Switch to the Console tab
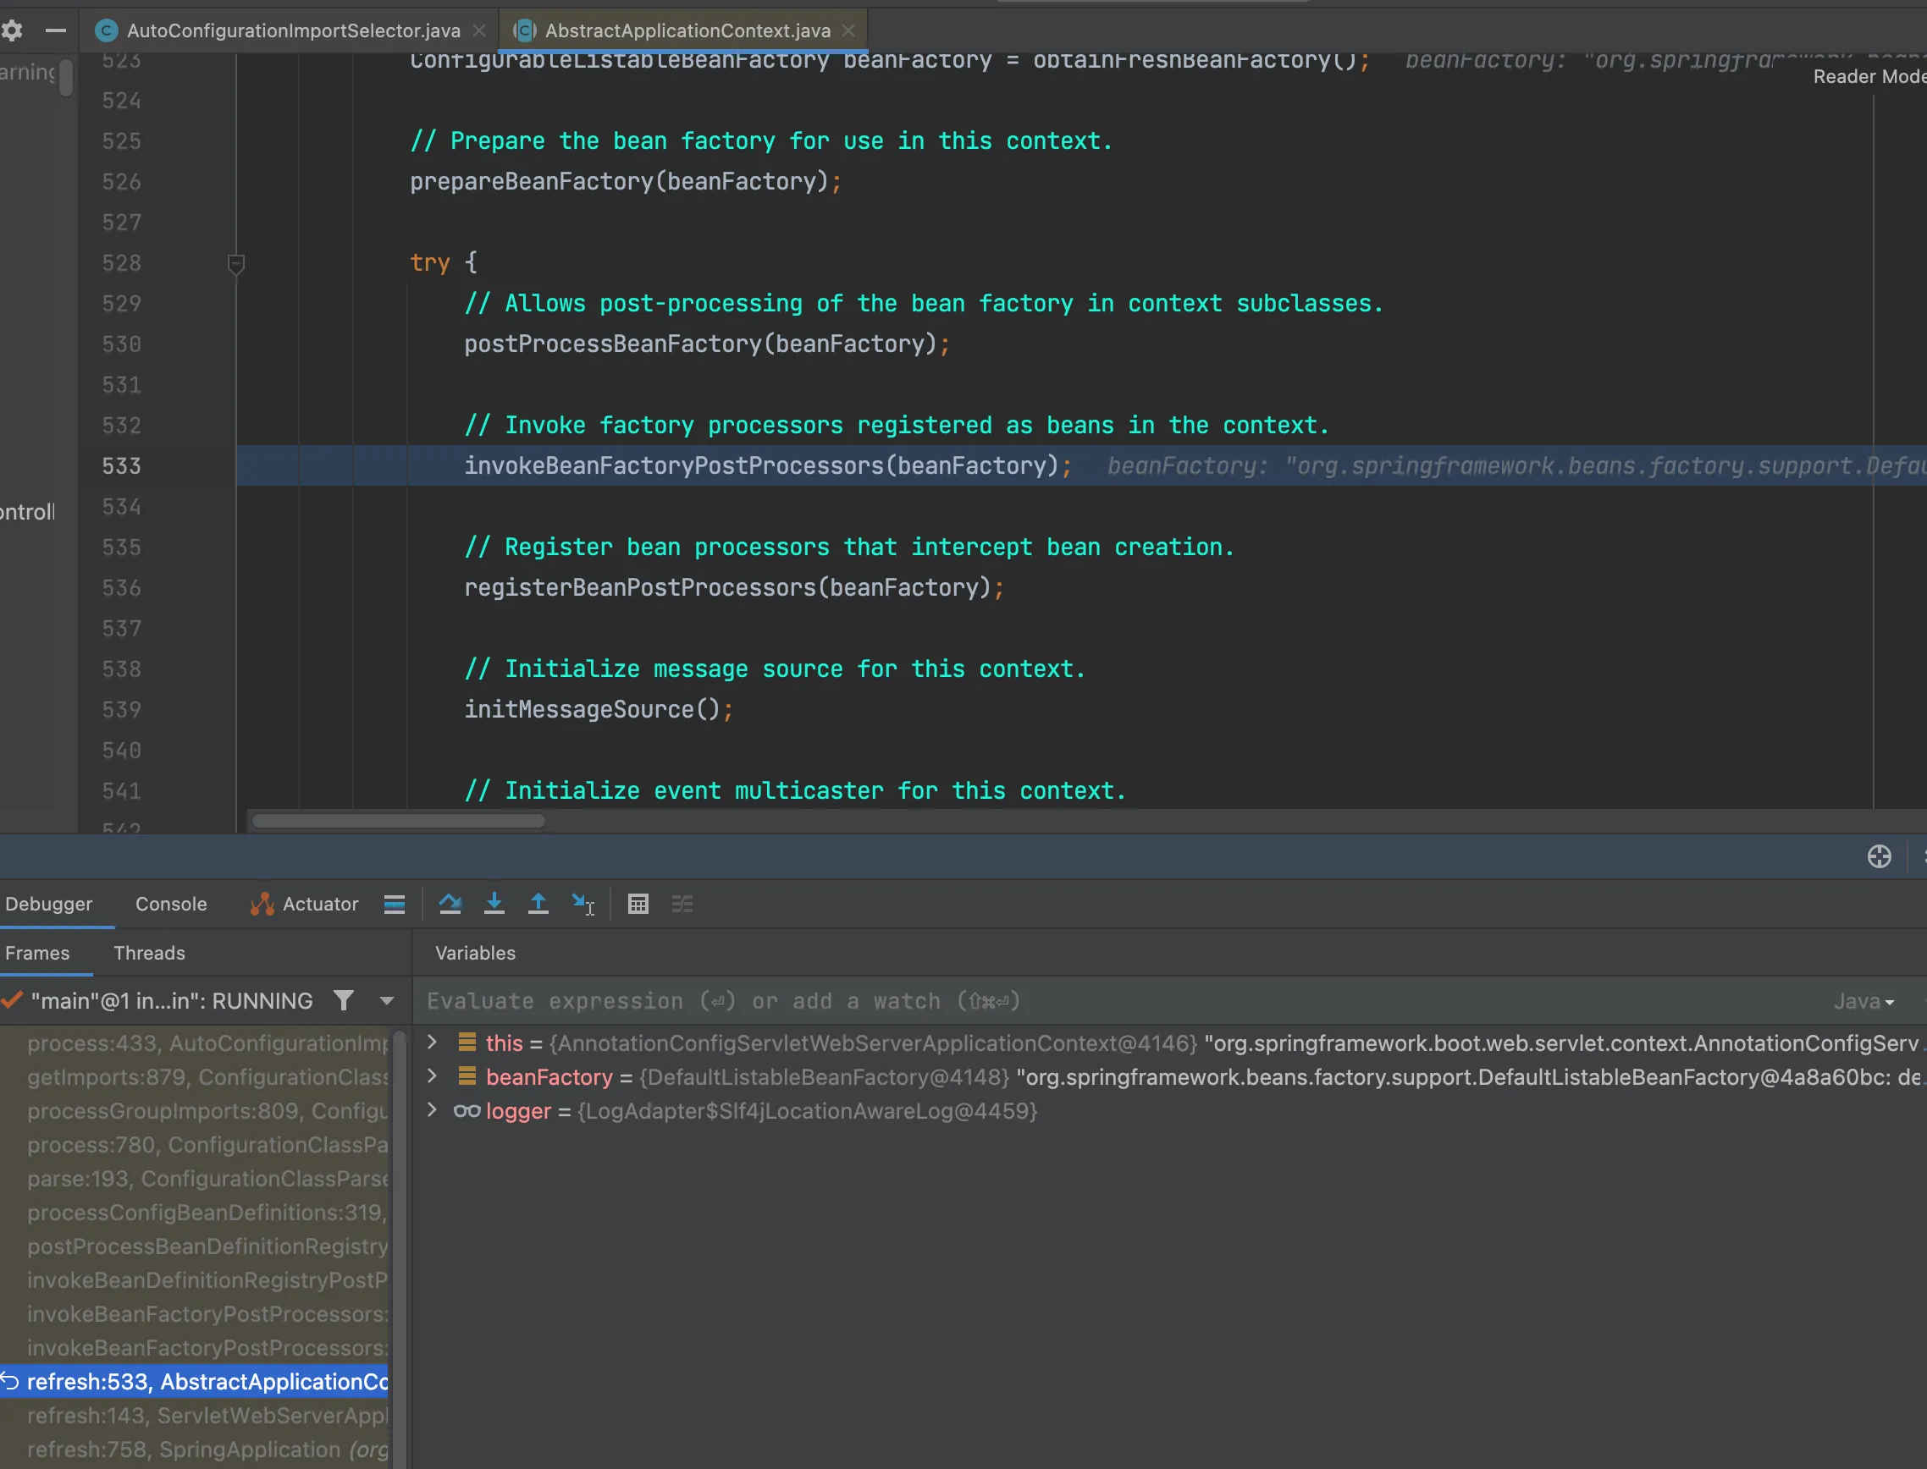Screen dimensions: 1927x1469 click(170, 903)
